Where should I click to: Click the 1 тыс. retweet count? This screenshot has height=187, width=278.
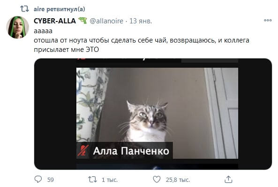pos(110,180)
